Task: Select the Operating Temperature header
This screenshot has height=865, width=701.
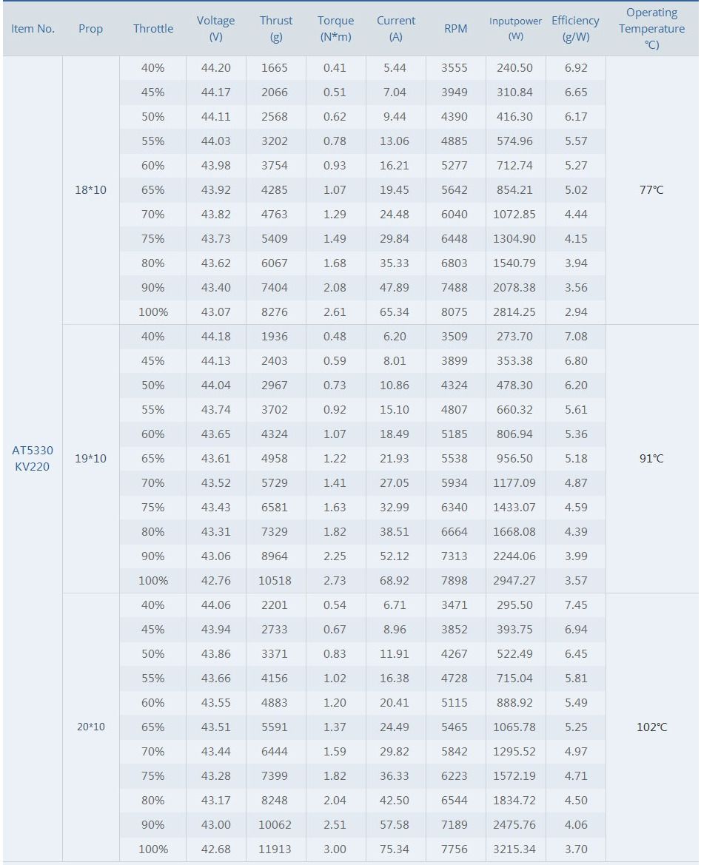Action: tap(651, 29)
